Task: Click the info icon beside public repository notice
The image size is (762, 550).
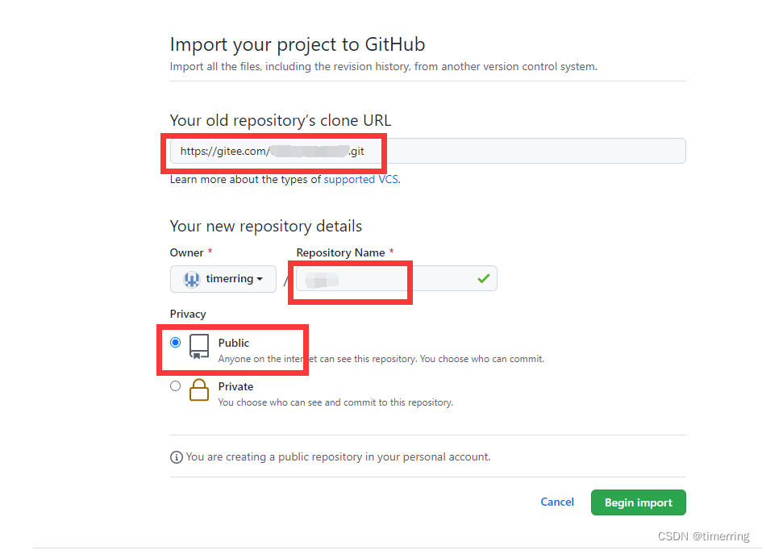Action: coord(177,457)
